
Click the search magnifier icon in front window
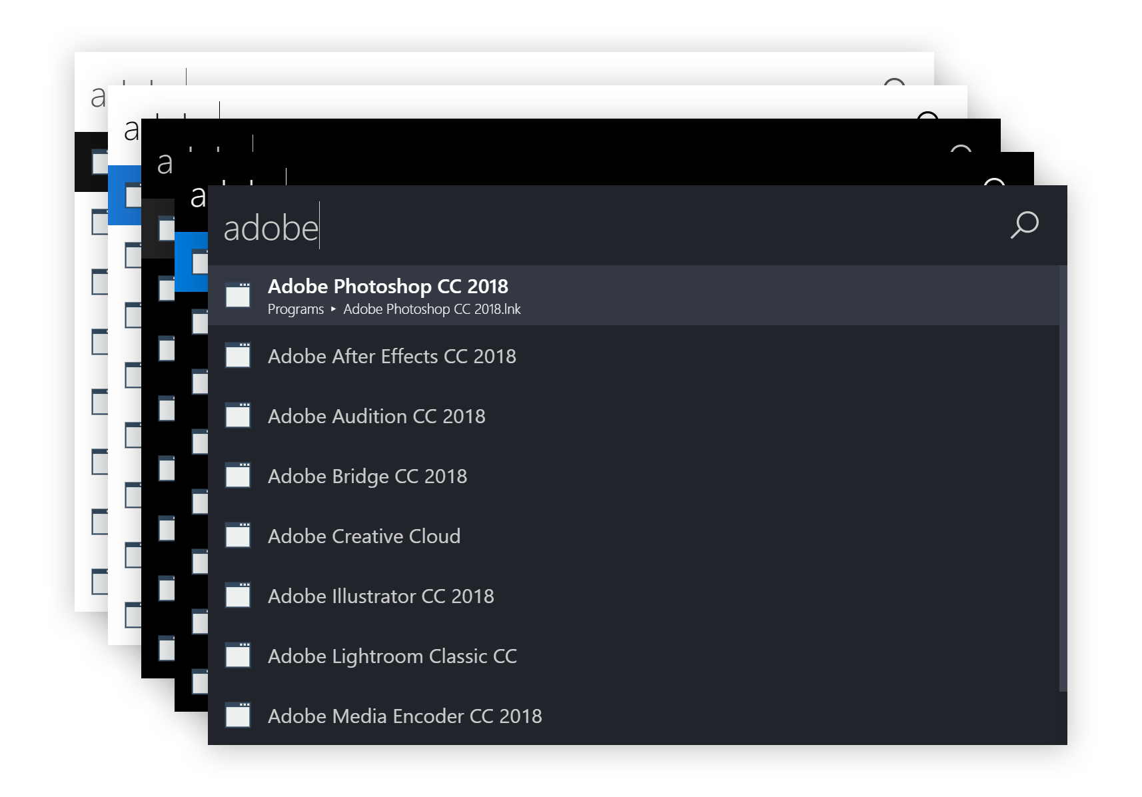(x=1024, y=225)
